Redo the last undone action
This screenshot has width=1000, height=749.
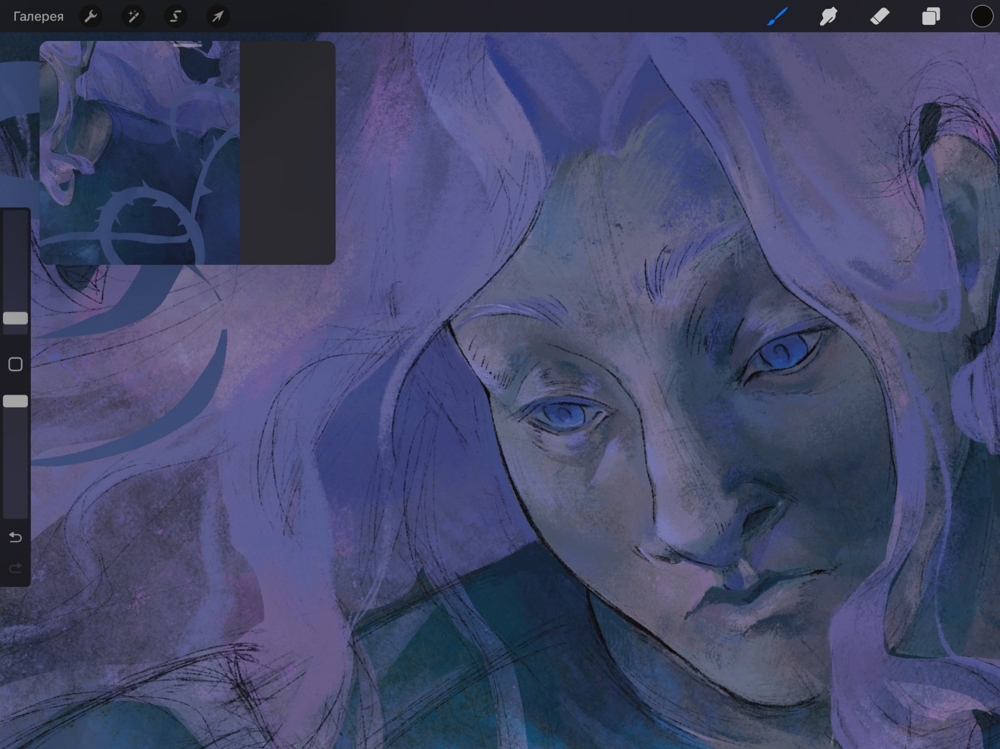point(15,568)
